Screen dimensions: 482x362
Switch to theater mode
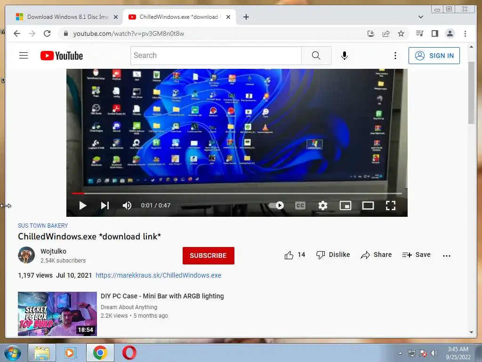click(368, 206)
